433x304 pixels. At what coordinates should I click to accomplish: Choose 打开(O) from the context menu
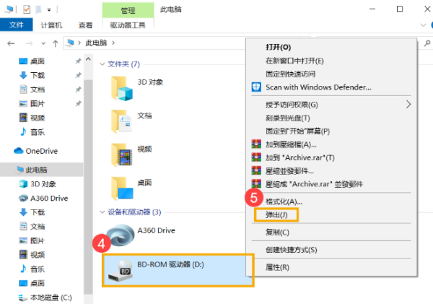[278, 47]
